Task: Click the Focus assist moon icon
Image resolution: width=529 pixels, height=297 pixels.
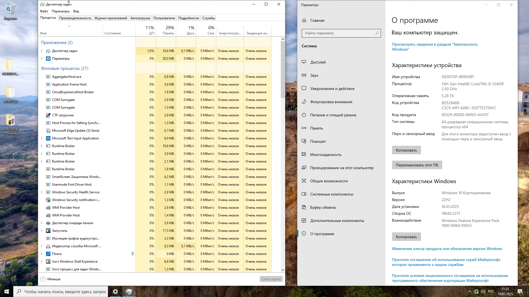Action: [304, 101]
